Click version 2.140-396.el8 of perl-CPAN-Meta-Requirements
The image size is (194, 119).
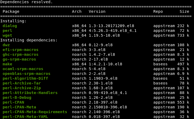(104, 112)
